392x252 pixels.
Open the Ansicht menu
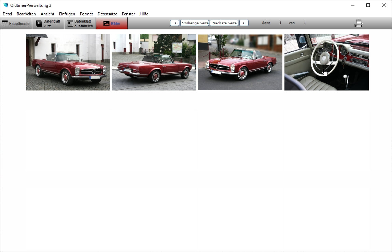pos(47,14)
